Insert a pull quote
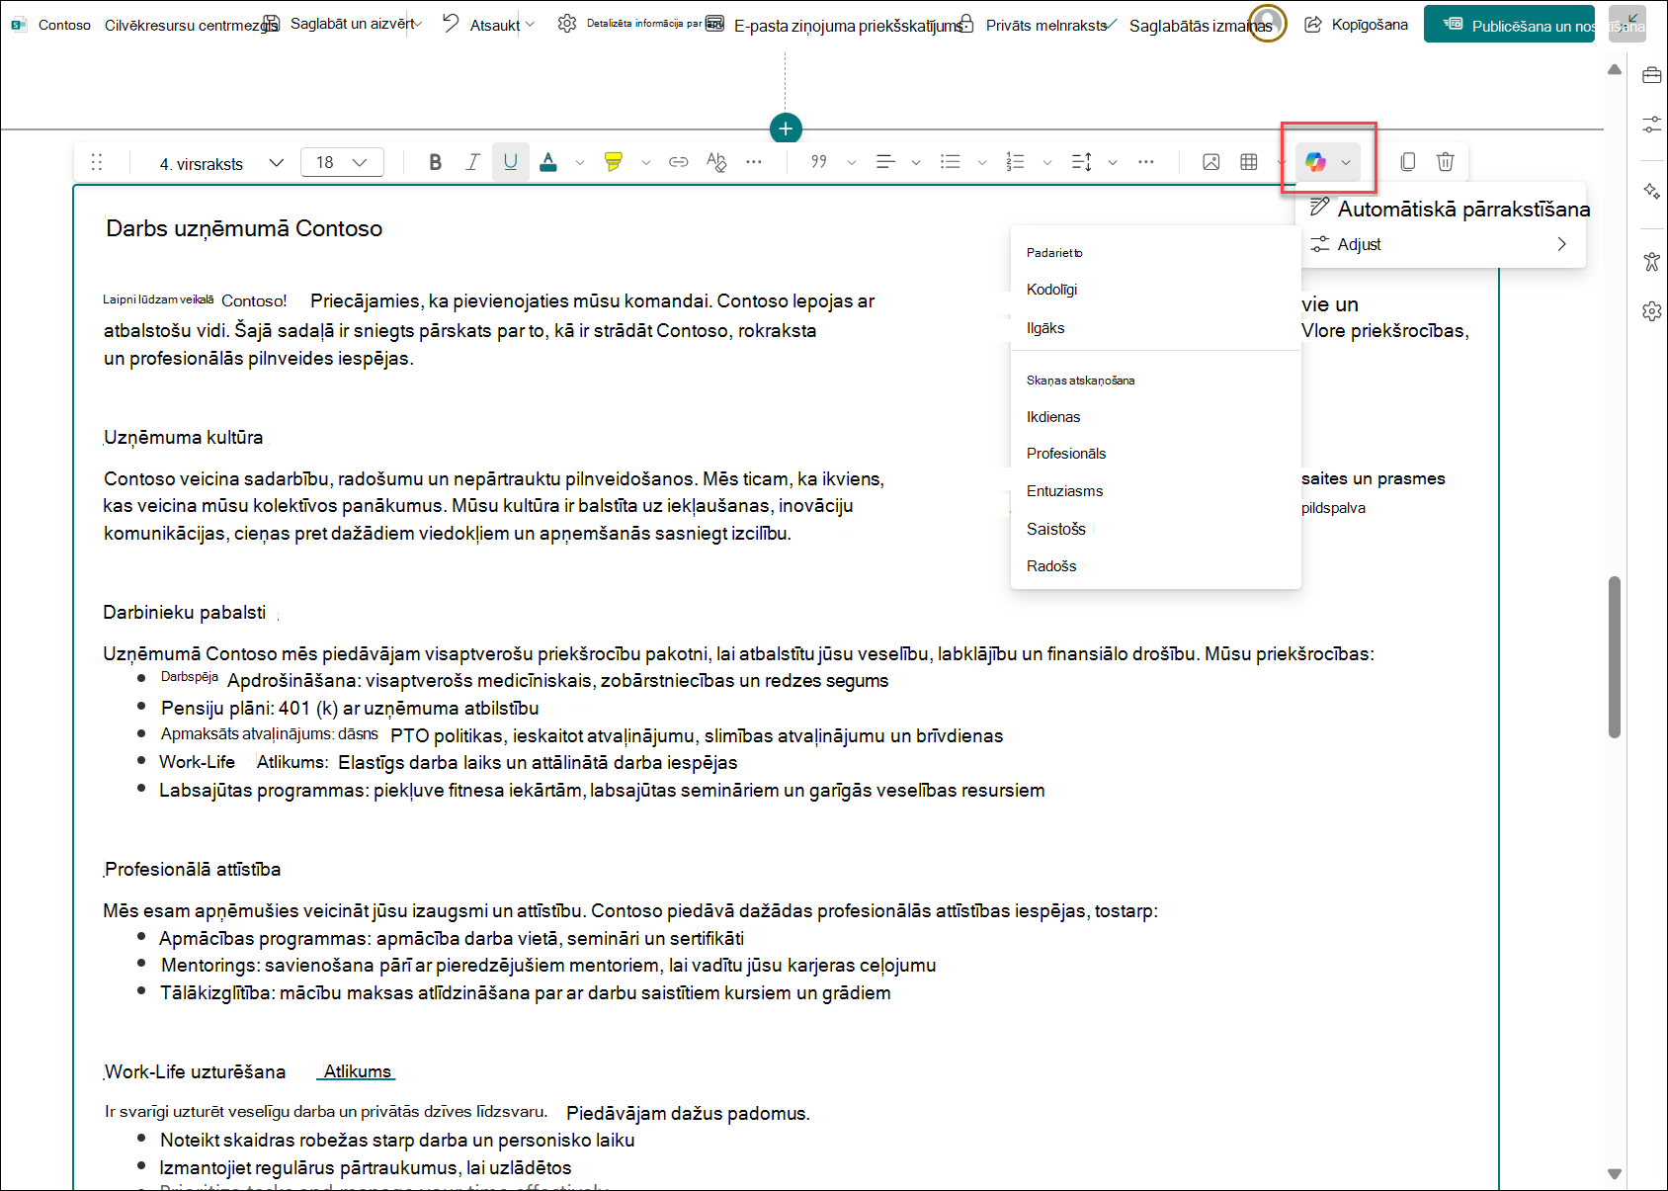The width and height of the screenshot is (1668, 1191). pos(819,162)
